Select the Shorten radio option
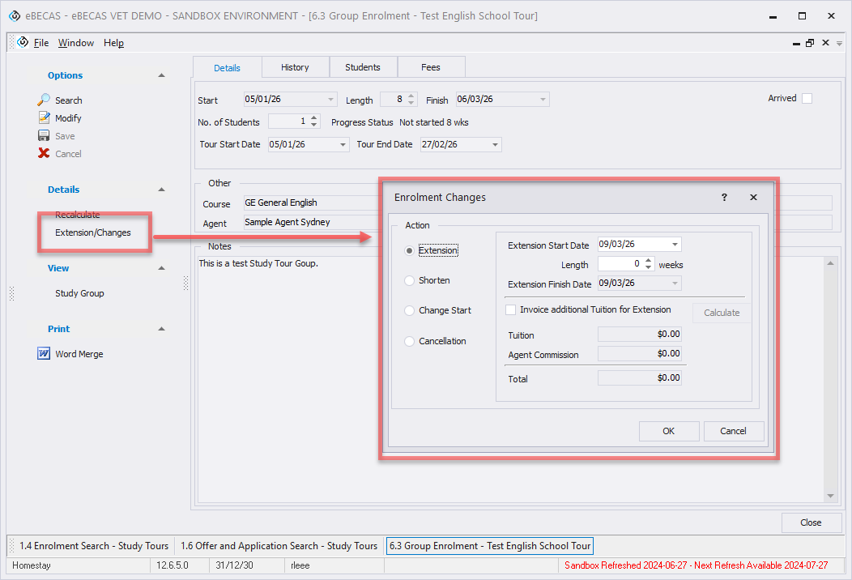852x580 pixels. [410, 280]
